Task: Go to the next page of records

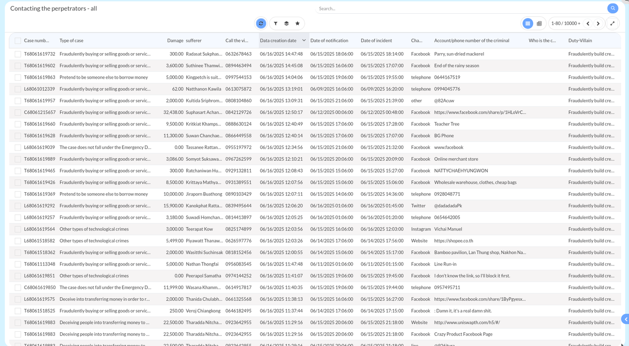Action: 598,23
